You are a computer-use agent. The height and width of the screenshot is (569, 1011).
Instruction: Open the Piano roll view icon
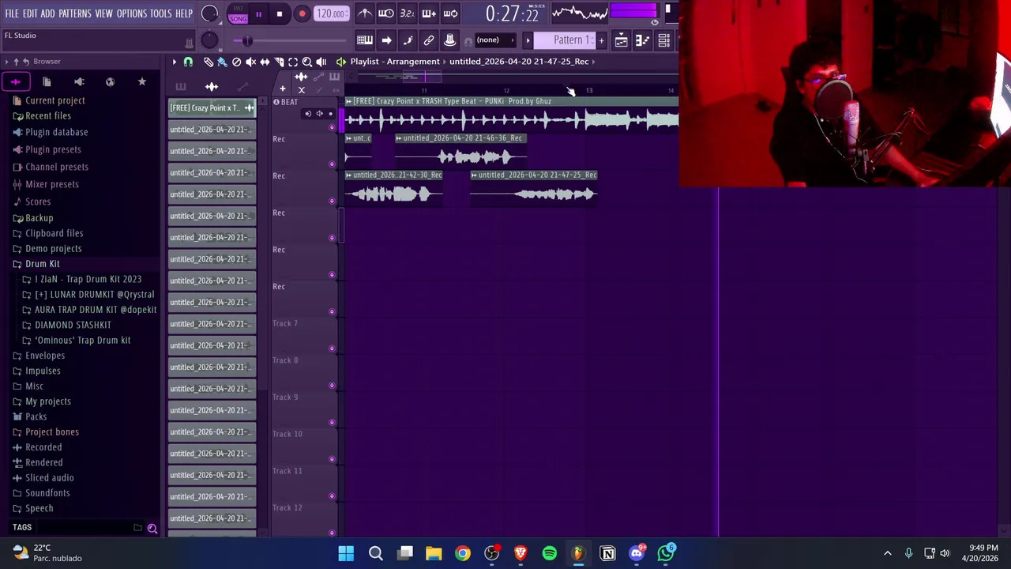point(642,40)
